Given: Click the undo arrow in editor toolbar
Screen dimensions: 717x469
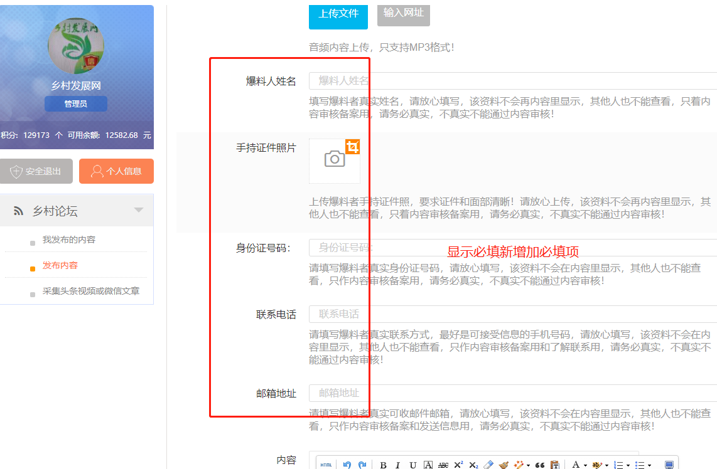Looking at the screenshot, I should coord(347,465).
